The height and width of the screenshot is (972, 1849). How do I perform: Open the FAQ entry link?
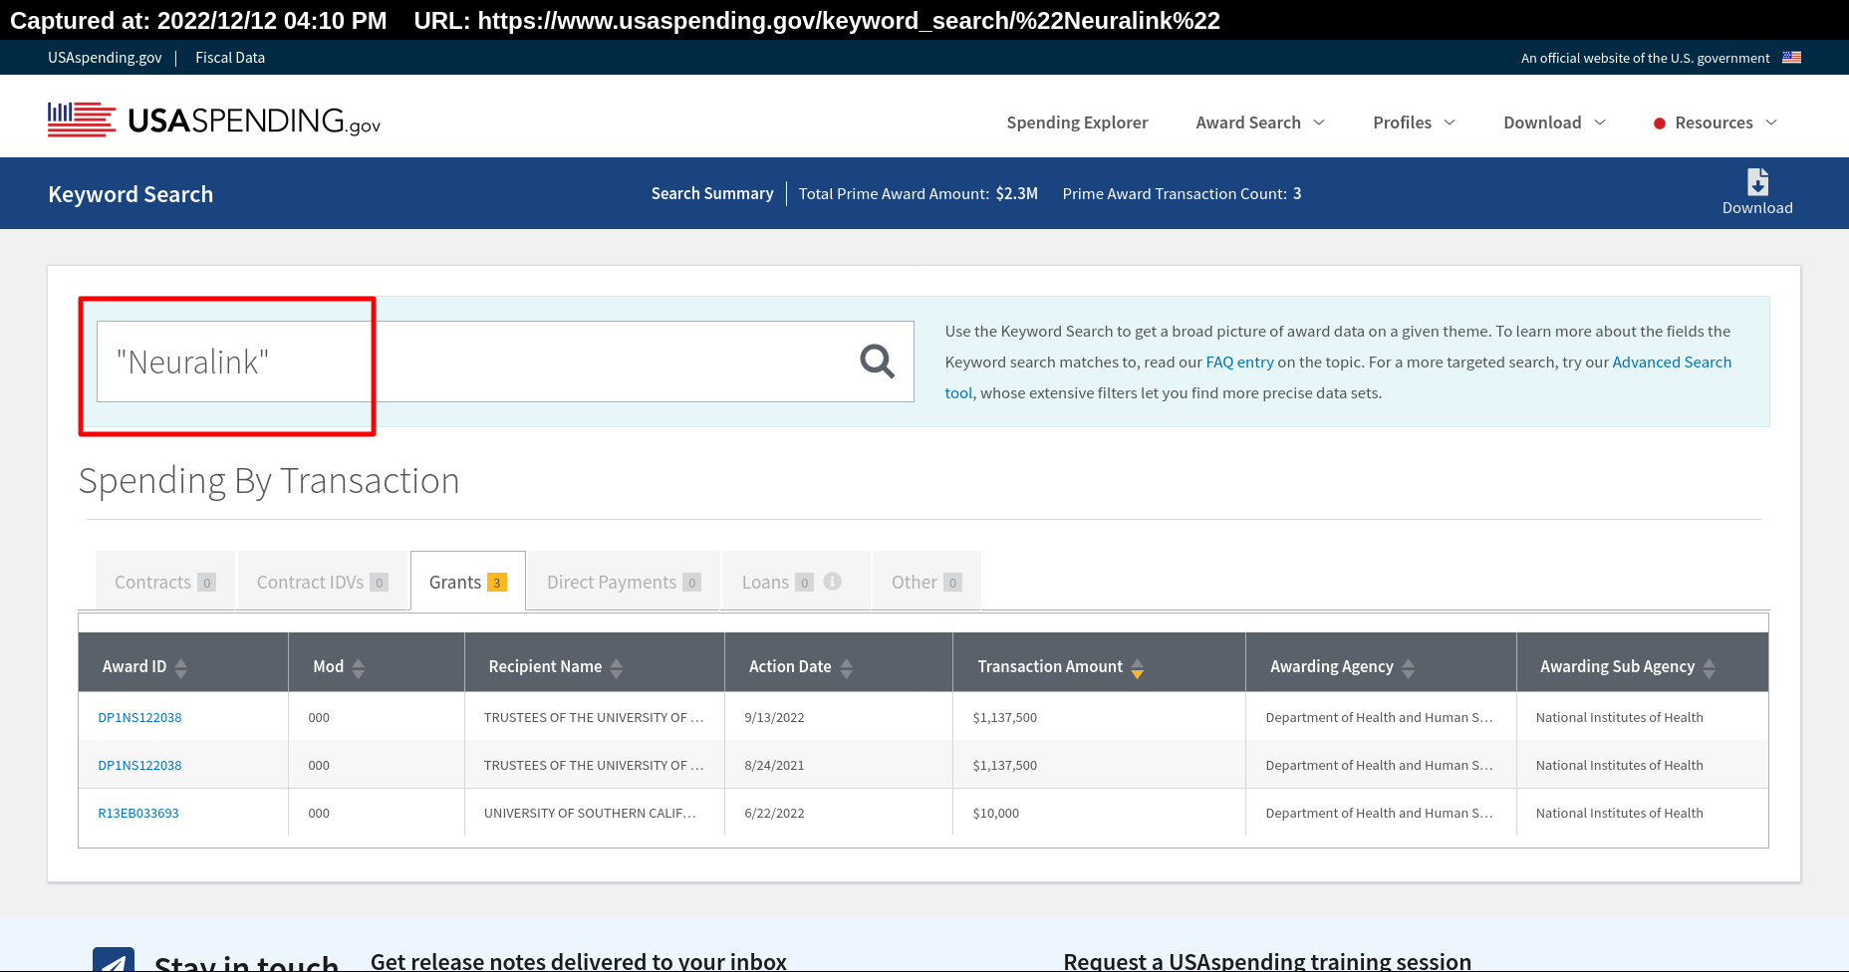1239,363
